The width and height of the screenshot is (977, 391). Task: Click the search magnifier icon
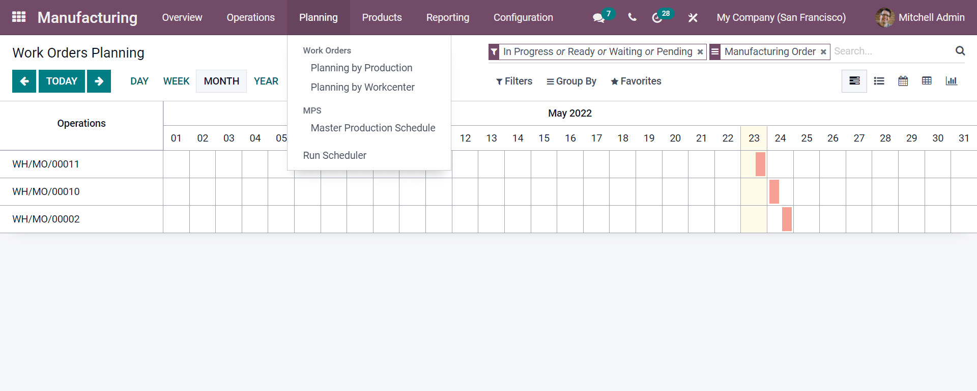[x=960, y=51]
